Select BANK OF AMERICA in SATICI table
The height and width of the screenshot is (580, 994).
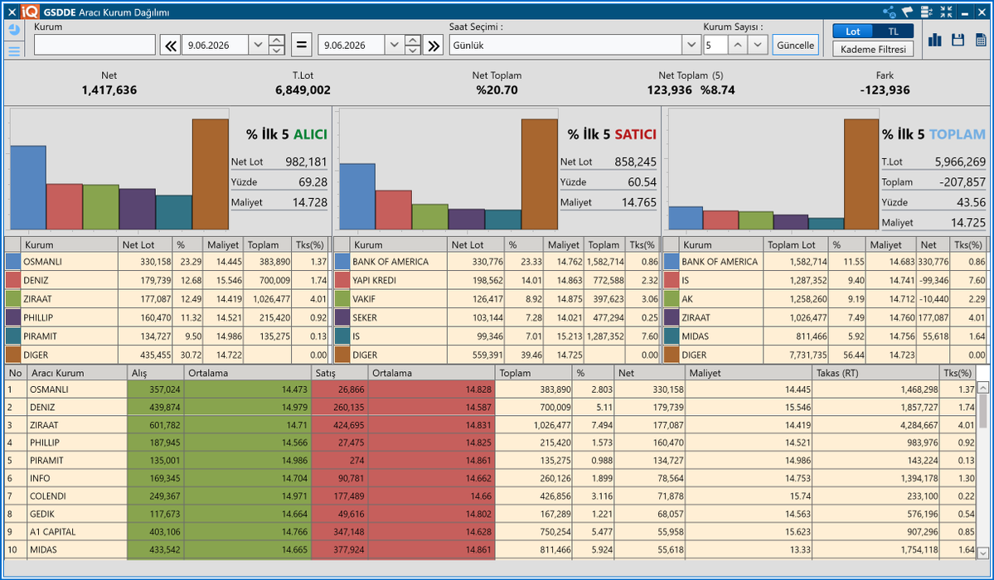(x=496, y=261)
